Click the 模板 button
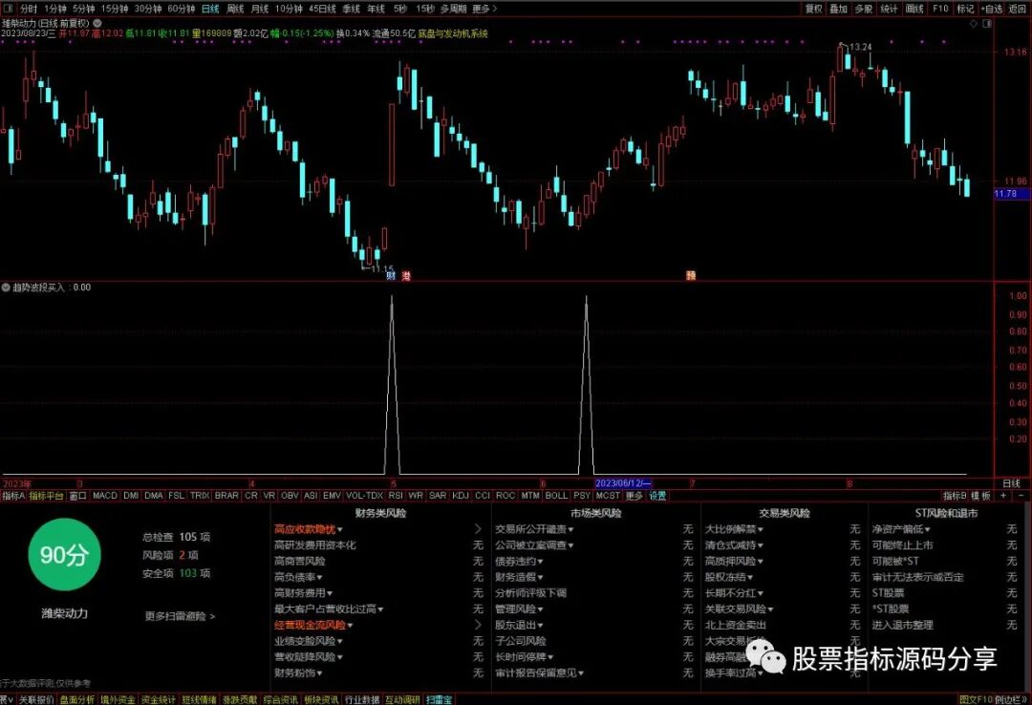1032x705 pixels. [x=980, y=496]
